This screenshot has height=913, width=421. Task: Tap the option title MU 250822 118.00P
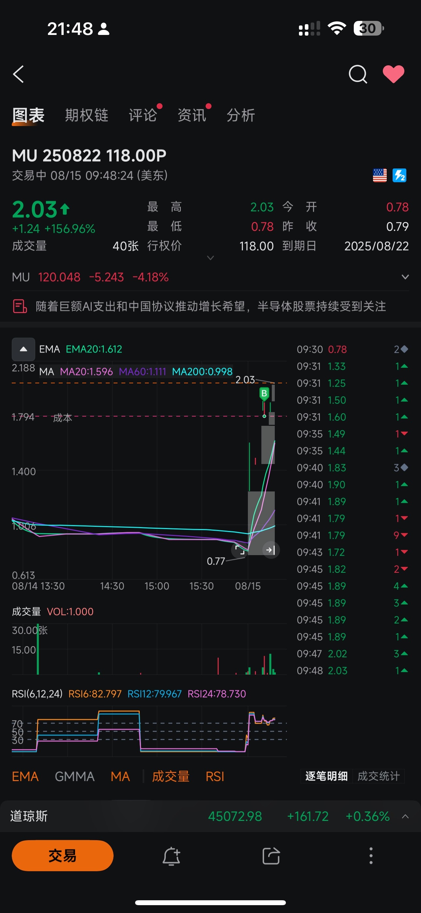tap(89, 155)
